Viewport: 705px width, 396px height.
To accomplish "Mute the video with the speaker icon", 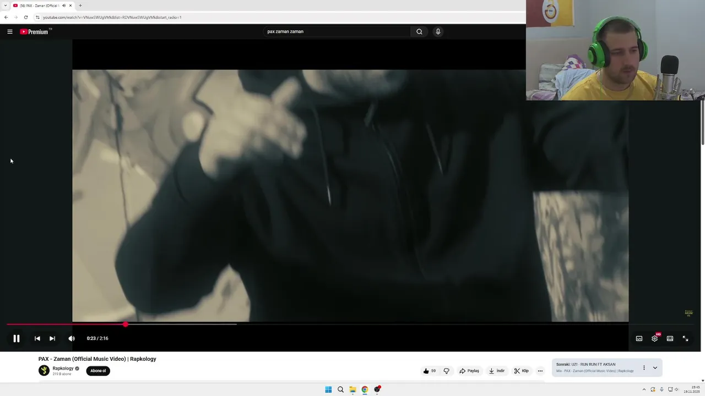I will 72,338.
